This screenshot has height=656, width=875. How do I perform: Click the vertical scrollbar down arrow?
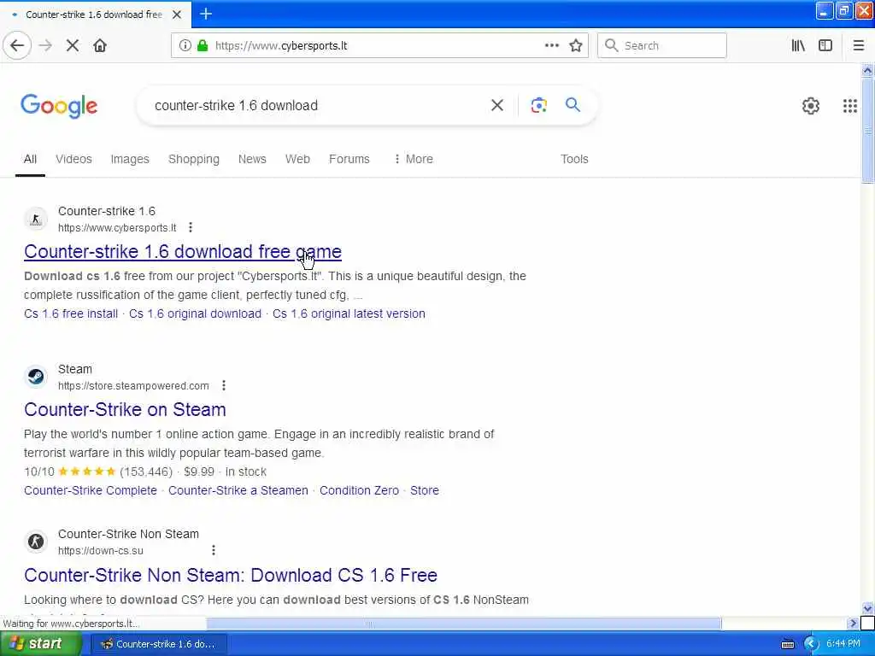pyautogui.click(x=867, y=608)
